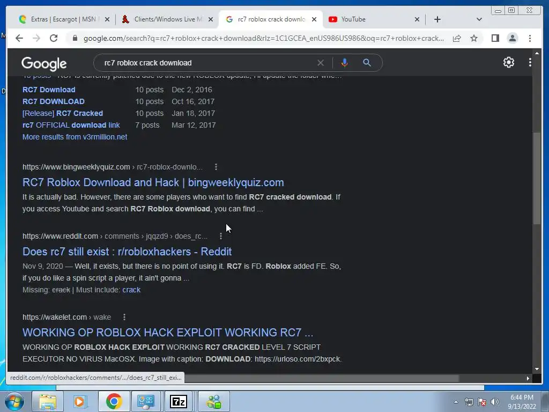This screenshot has height=412, width=549.
Task: Launch Windows Media Player from taskbar
Action: pos(79,401)
